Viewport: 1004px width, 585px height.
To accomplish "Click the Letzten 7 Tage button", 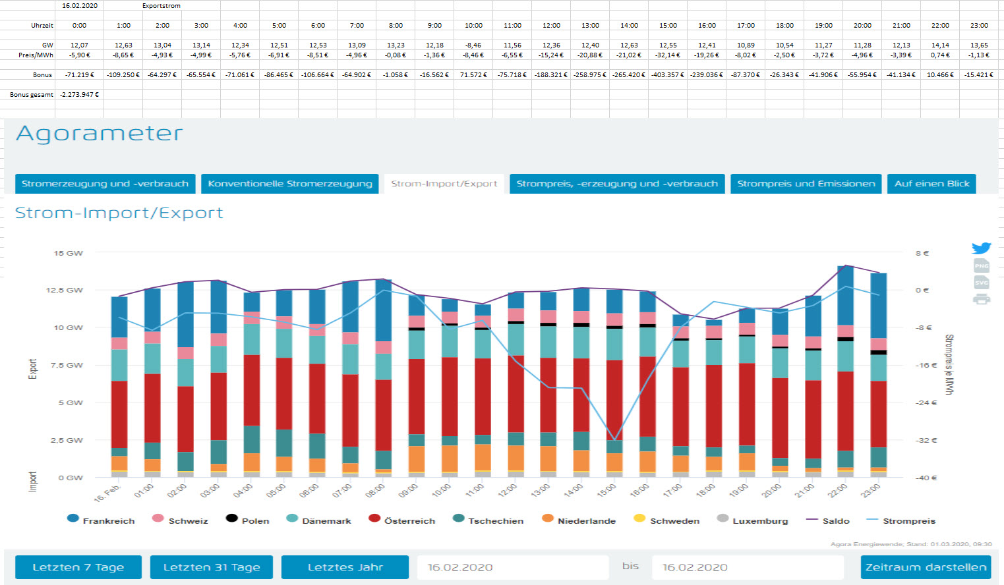I will pyautogui.click(x=78, y=567).
